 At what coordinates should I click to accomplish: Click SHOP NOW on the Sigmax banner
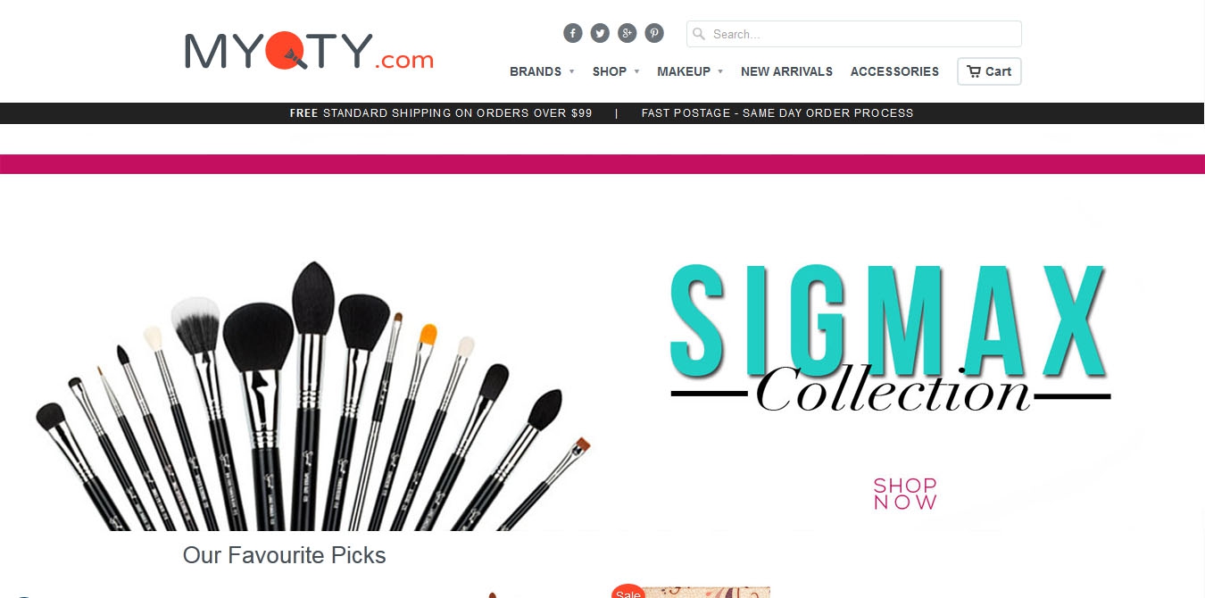coord(905,494)
